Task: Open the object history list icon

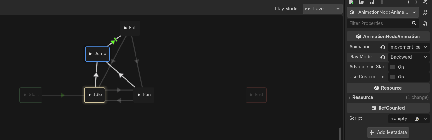Action: 425,2
